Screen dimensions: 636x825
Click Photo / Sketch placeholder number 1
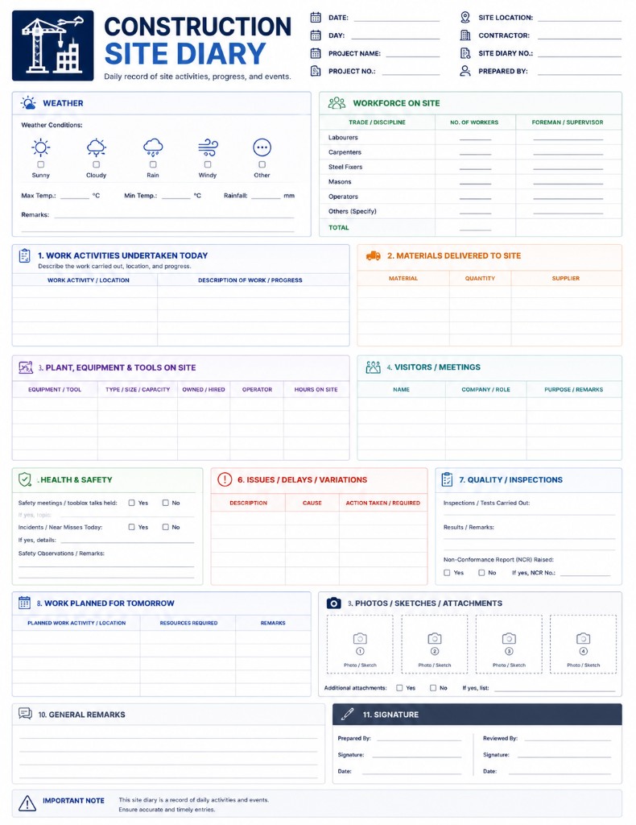click(360, 644)
